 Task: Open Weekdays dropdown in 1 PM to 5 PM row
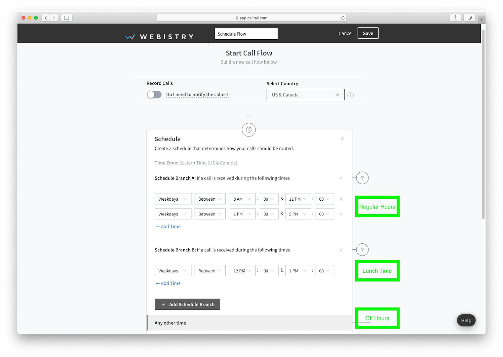click(x=173, y=214)
